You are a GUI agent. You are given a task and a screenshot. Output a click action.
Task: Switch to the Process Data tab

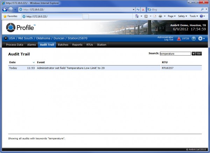(x=15, y=45)
